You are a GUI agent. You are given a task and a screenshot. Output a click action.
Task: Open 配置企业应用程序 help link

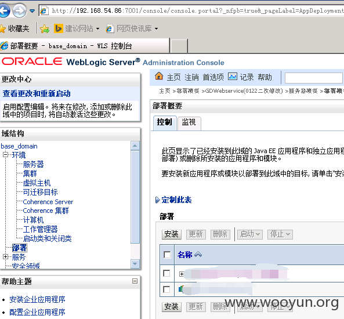[x=37, y=312]
